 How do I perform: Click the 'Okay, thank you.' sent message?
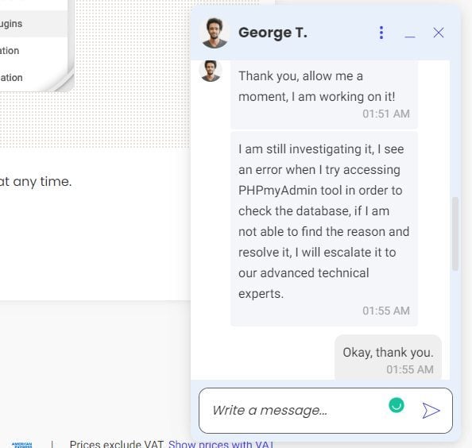388,357
